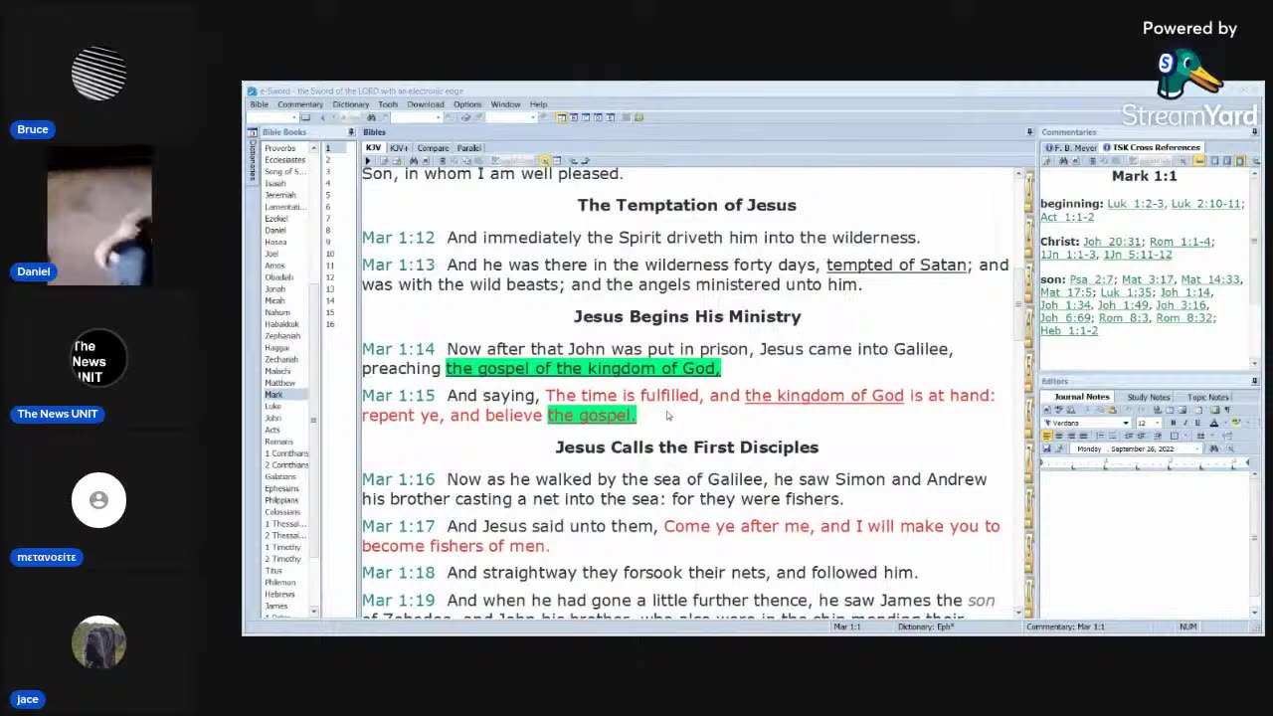Switch to the KJV Bible tab

coord(373,148)
